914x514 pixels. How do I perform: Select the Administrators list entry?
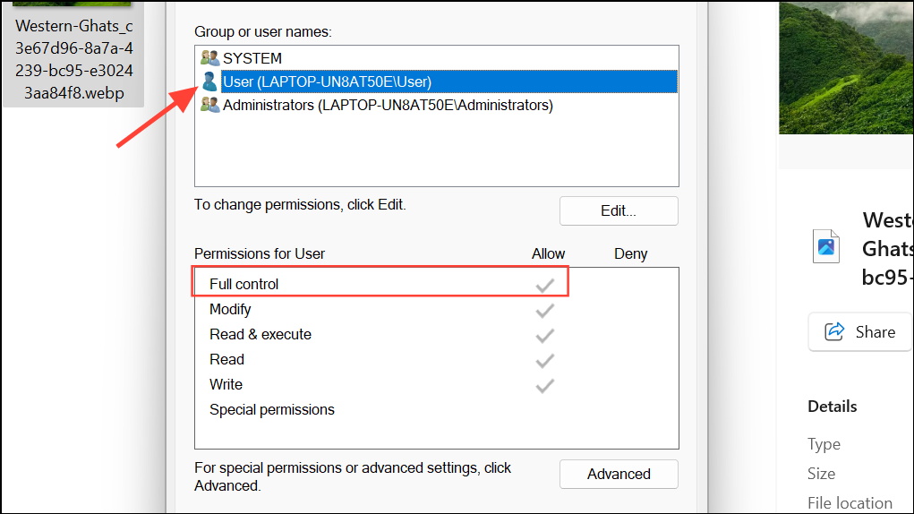(x=388, y=105)
